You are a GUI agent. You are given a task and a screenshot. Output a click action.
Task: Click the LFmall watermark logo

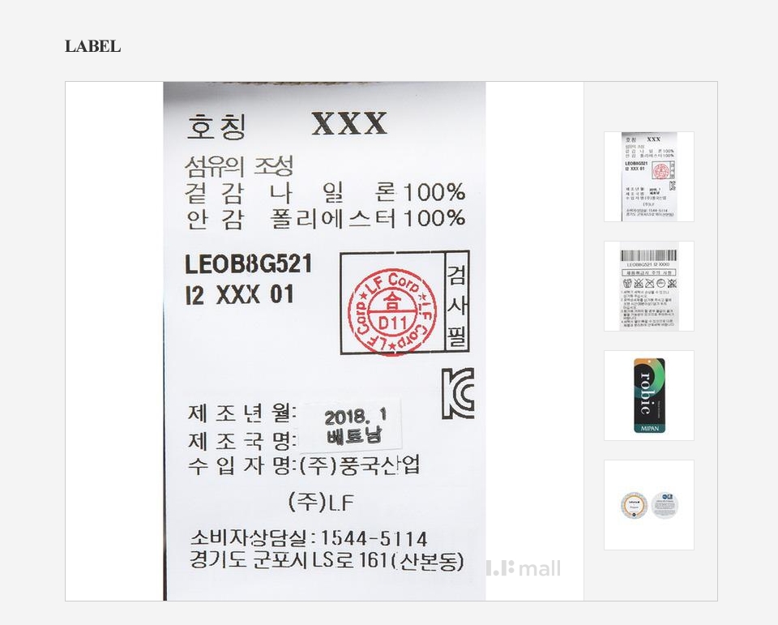point(524,568)
